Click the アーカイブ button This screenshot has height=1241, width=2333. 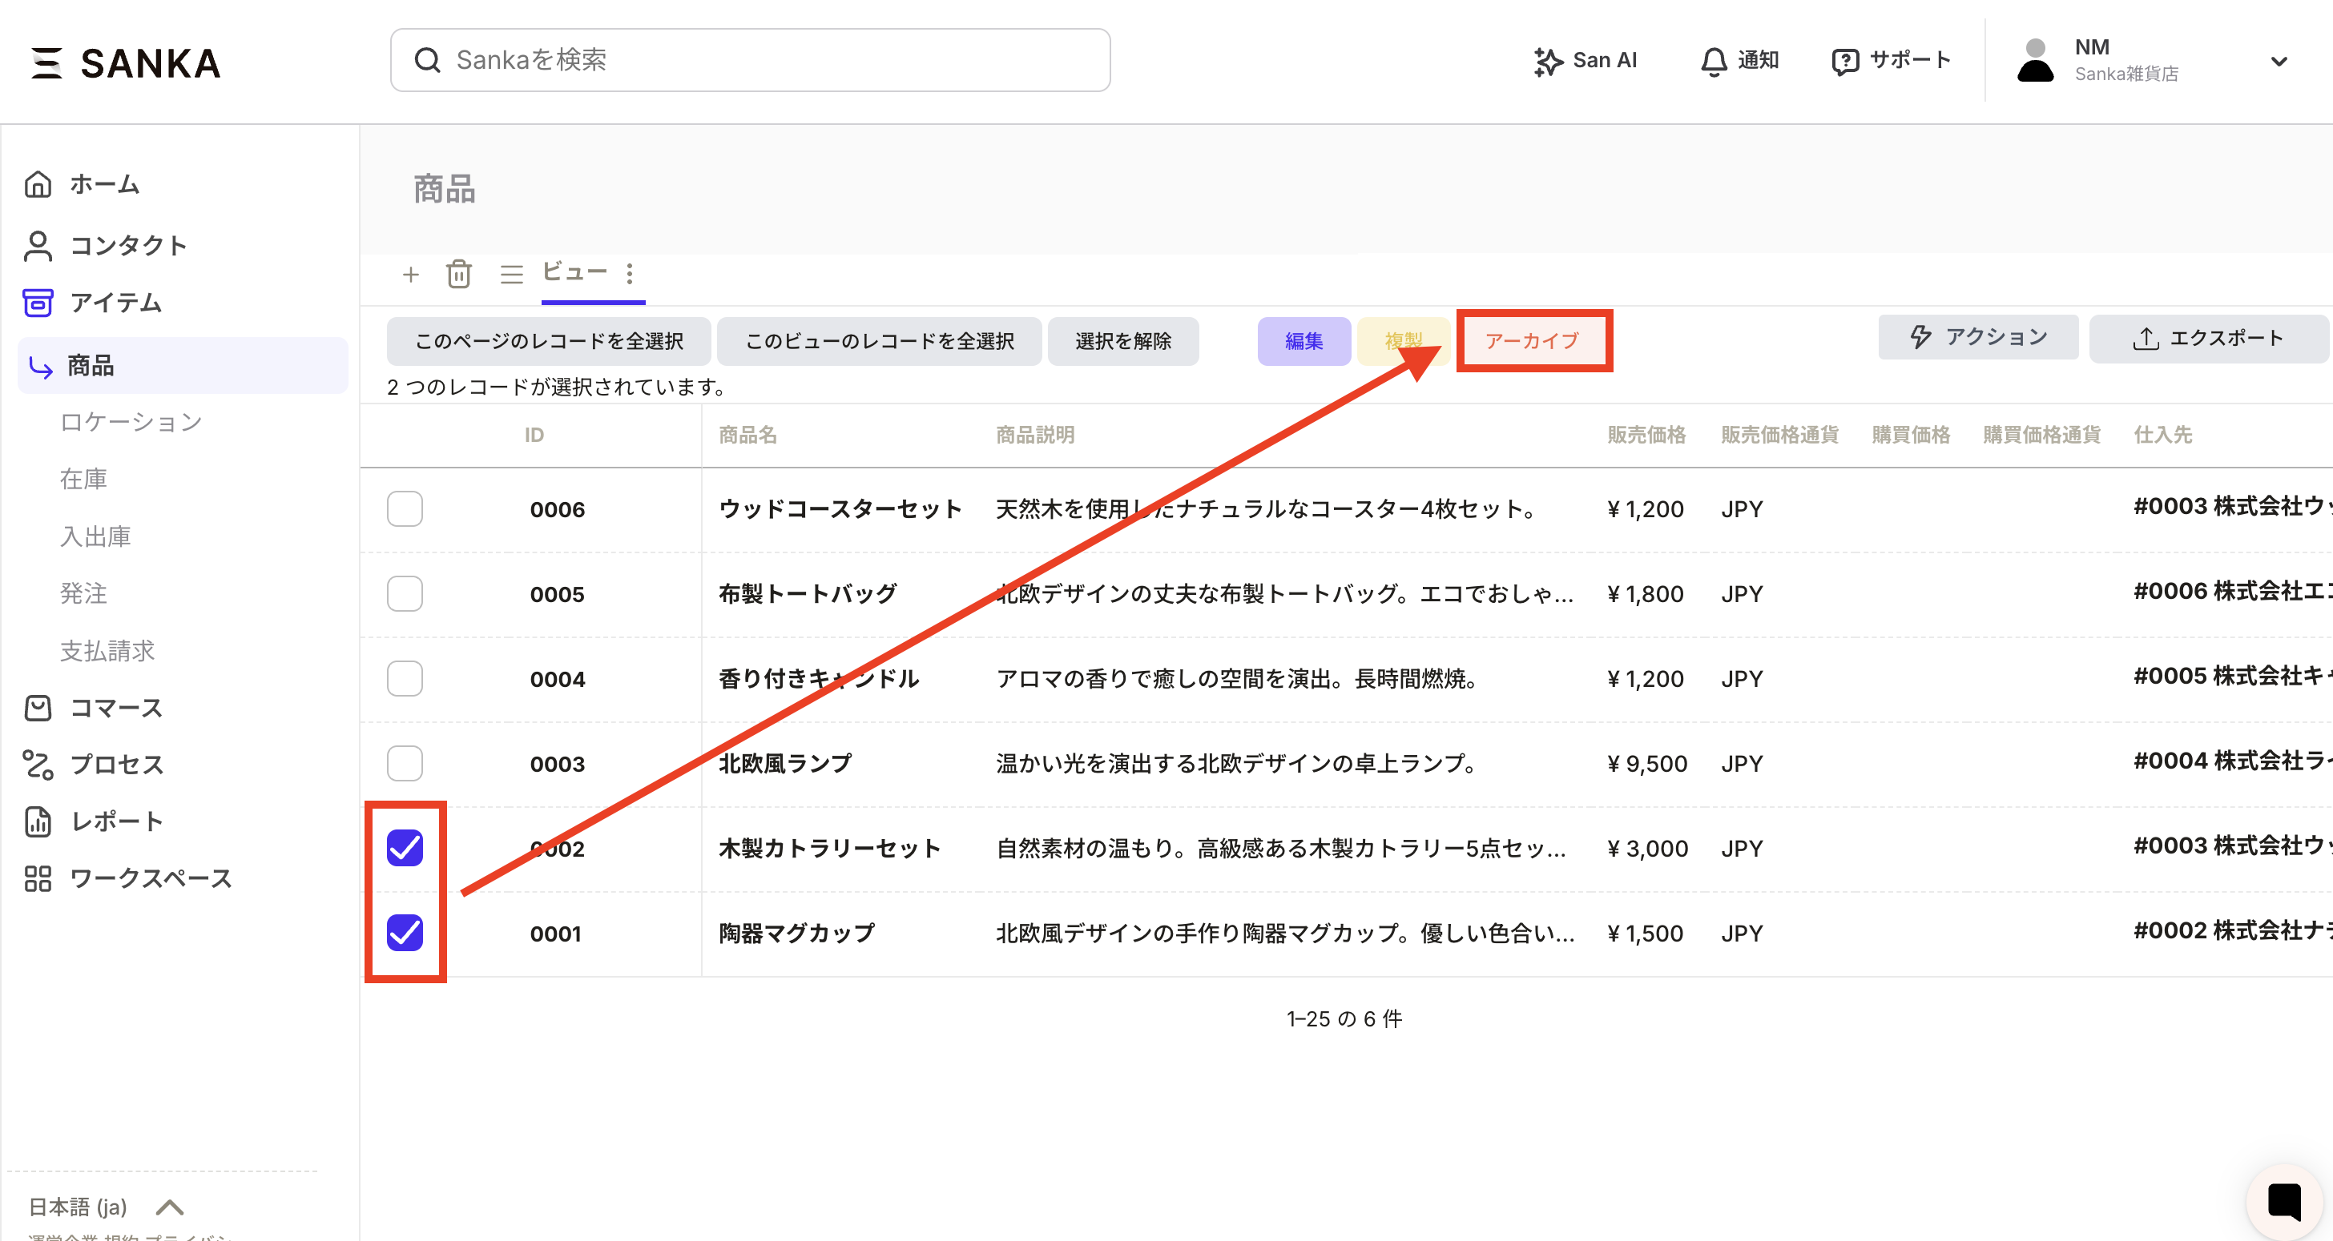[x=1533, y=341]
